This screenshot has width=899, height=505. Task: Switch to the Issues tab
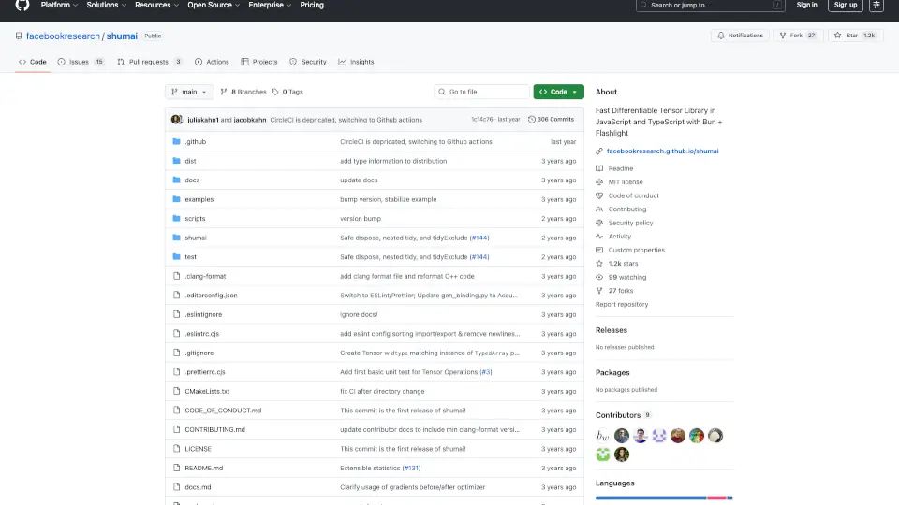tap(81, 62)
